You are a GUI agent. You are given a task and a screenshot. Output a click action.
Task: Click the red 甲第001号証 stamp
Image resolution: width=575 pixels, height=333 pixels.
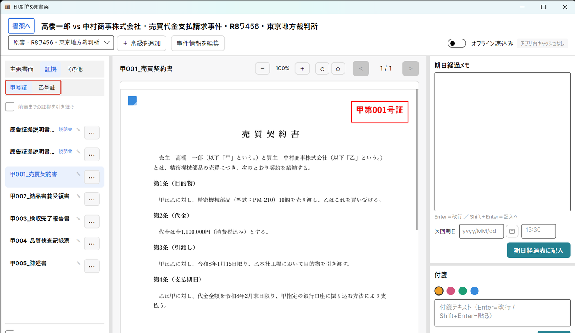tap(379, 112)
